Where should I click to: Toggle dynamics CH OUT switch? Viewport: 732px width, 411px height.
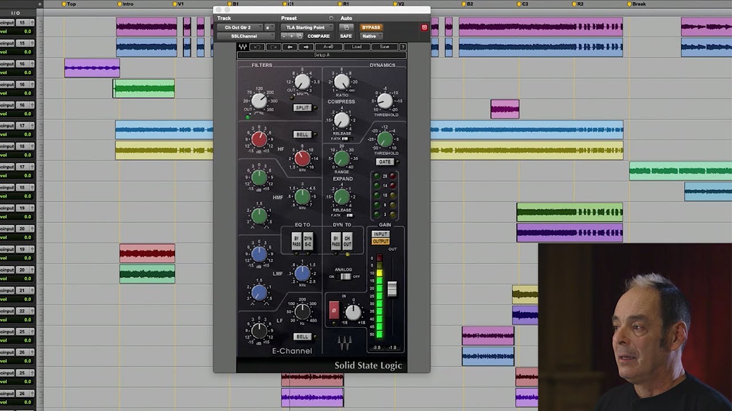coord(348,241)
